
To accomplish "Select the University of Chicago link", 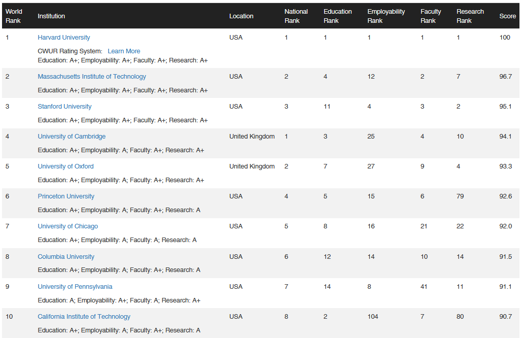I will (67, 226).
